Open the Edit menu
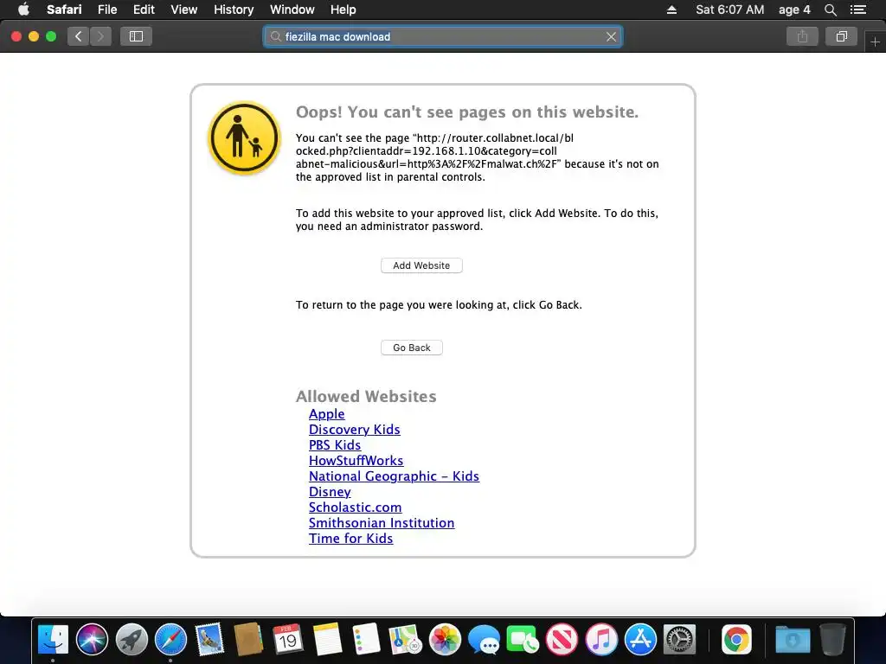Image resolution: width=886 pixels, height=664 pixels. [144, 10]
